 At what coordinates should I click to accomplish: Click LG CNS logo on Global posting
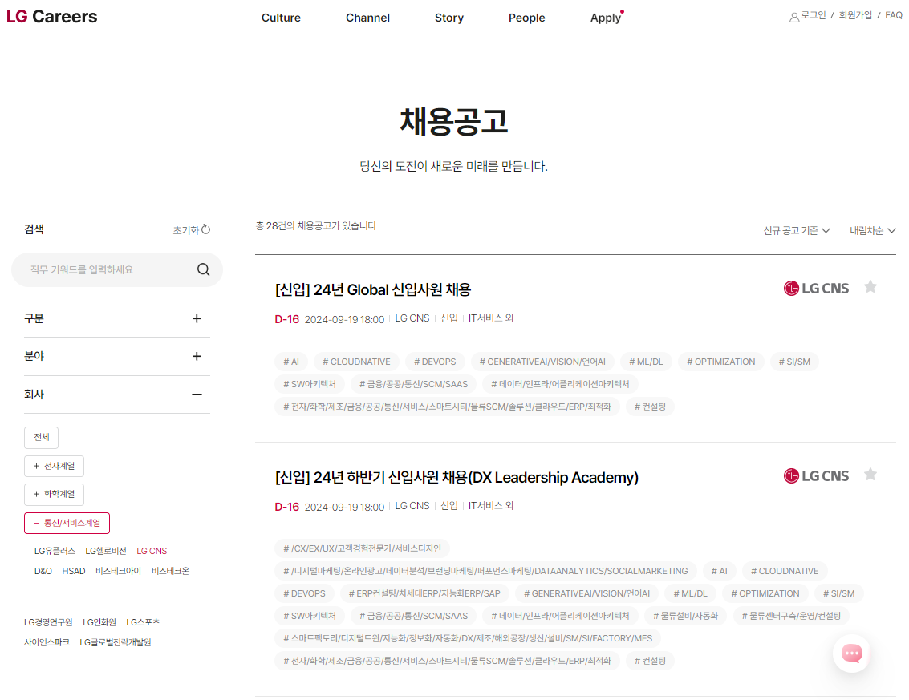pyautogui.click(x=816, y=288)
